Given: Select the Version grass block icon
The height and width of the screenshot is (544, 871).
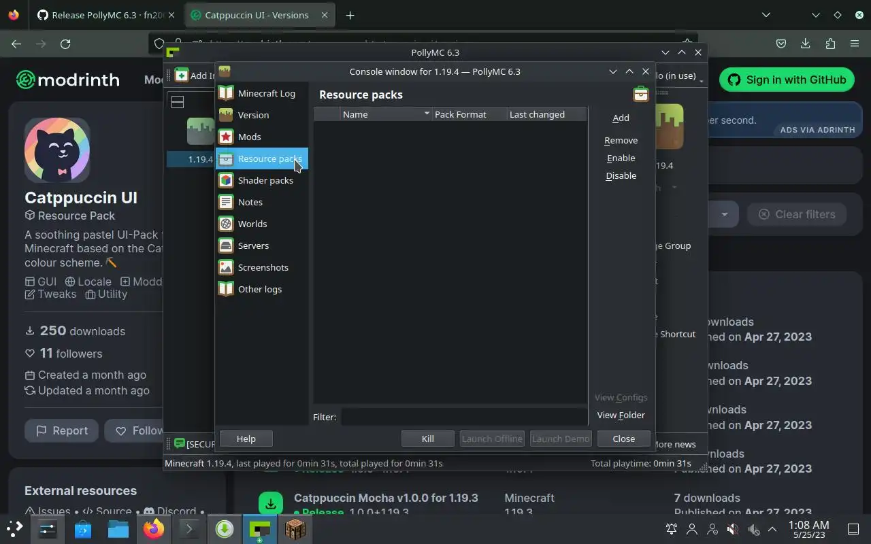Looking at the screenshot, I should tap(226, 115).
